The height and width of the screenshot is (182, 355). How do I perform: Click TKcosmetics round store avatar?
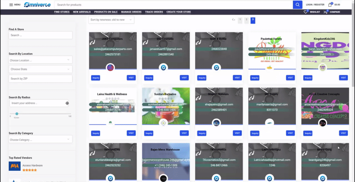(217, 178)
